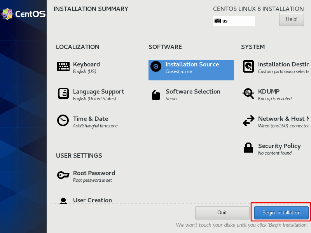The height and width of the screenshot is (233, 311).
Task: Open the Help! button
Action: tap(291, 19)
